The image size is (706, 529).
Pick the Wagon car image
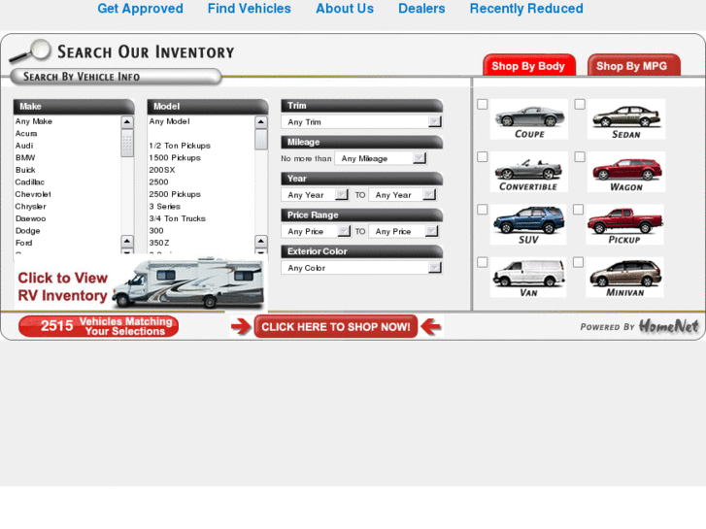(x=626, y=170)
